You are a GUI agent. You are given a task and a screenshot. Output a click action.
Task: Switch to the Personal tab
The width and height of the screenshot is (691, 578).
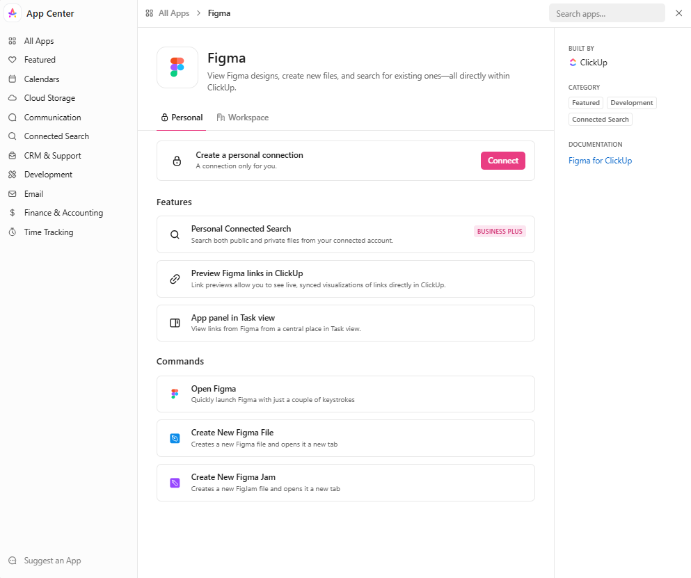(182, 118)
